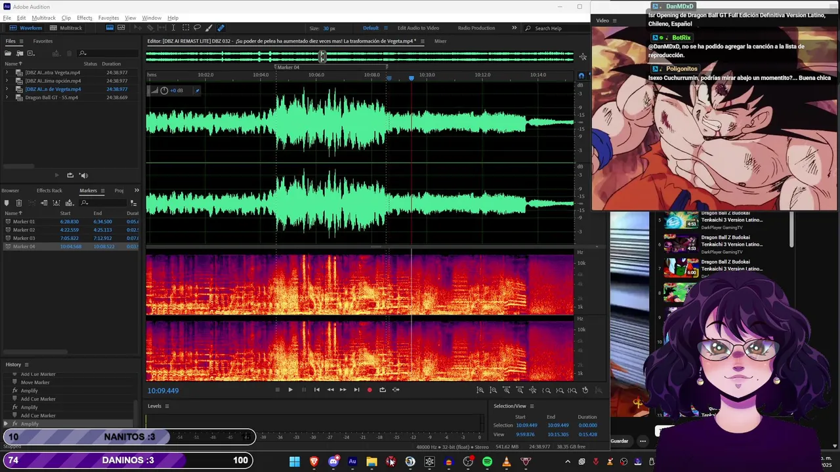The image size is (840, 472).
Task: Toggle Waveform editor view
Action: click(26, 28)
